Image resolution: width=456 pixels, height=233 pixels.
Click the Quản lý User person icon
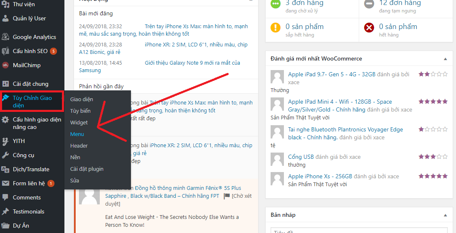click(x=5, y=18)
